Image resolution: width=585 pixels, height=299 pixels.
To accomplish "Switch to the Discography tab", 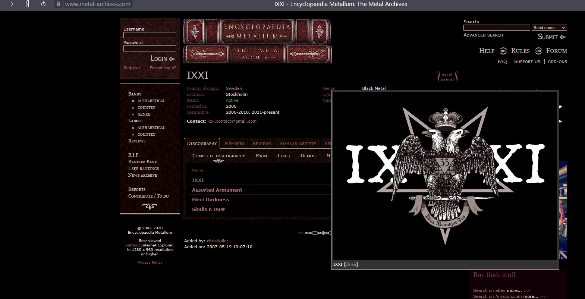I will point(202,144).
